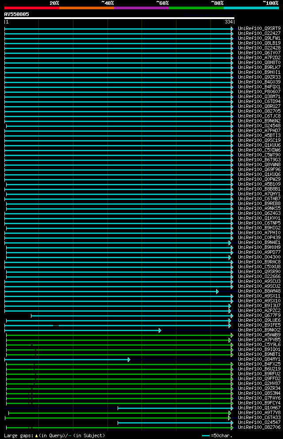Select the UniRef100_Q677F9 label
Screen dimensions: 283x439
pos(259,316)
